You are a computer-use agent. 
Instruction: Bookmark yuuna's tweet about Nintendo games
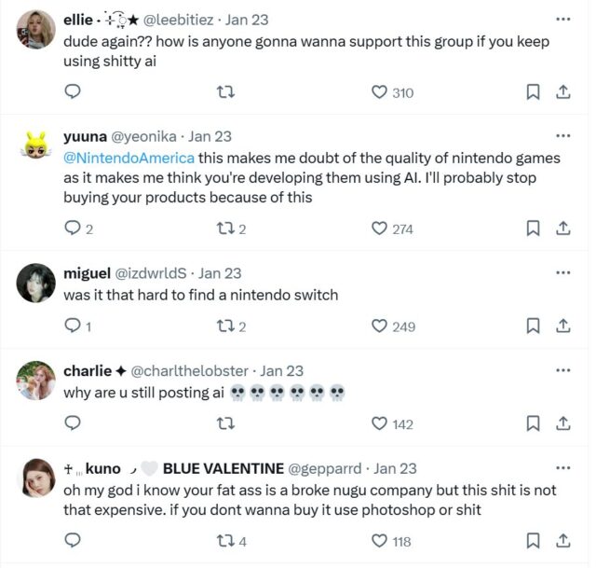[x=534, y=229]
